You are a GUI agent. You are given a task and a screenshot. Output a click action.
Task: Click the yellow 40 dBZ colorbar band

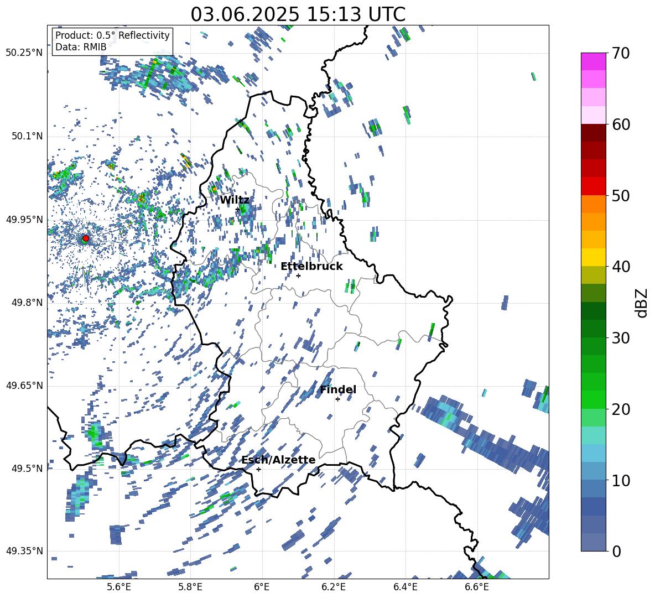(x=593, y=257)
